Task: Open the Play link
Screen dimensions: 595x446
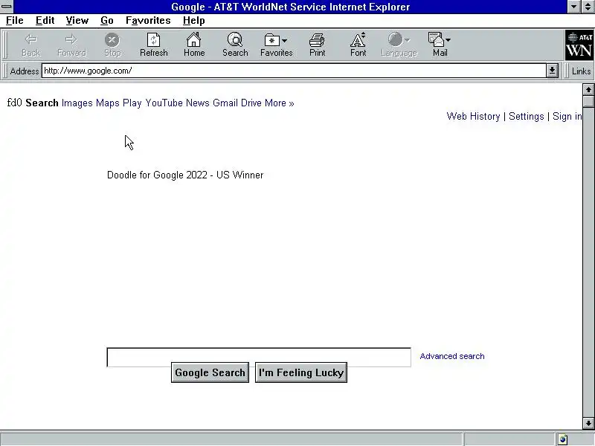Action: point(132,103)
